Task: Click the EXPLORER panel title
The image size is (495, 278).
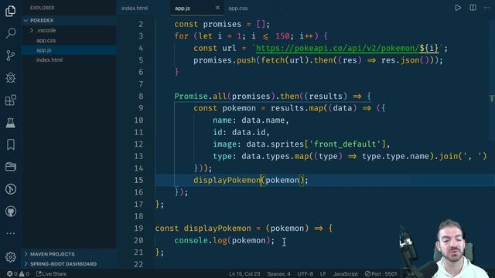Action: 43,8
